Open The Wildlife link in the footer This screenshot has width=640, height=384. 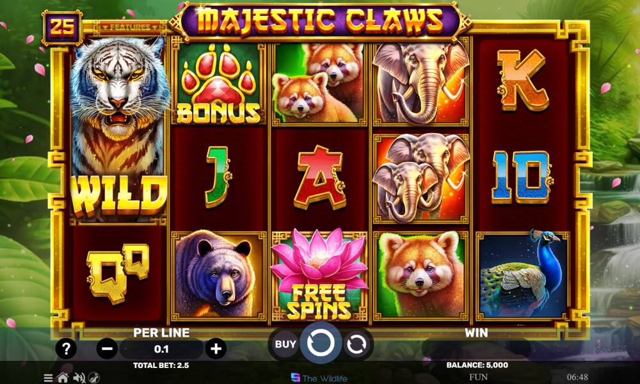(x=319, y=378)
